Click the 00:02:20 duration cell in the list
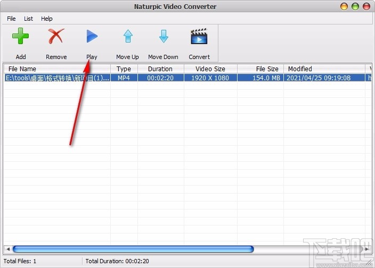The image size is (375, 268). click(x=160, y=78)
